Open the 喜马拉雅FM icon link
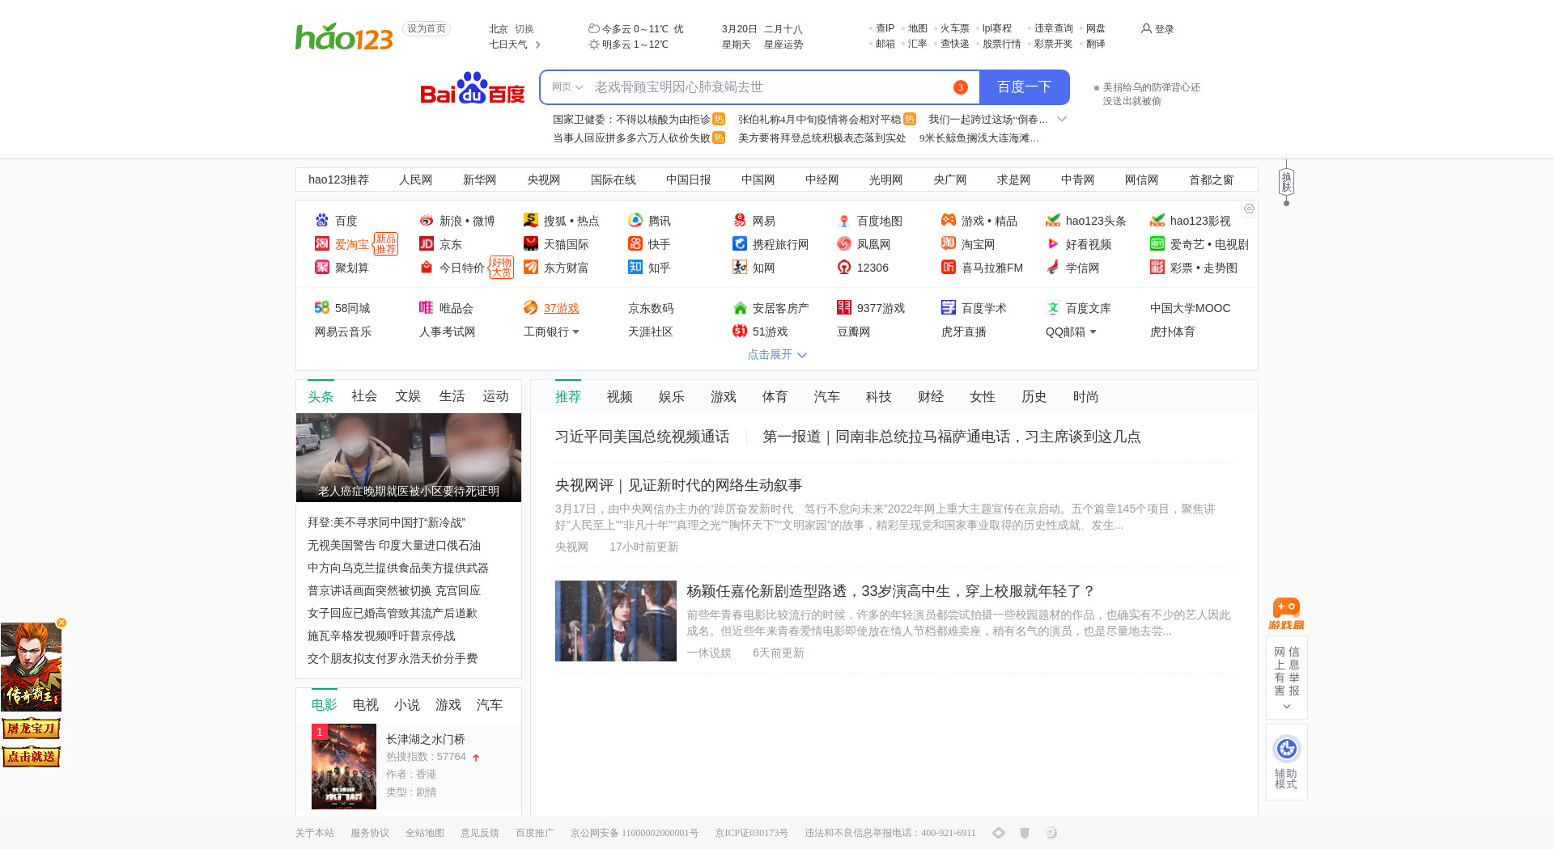This screenshot has height=849, width=1554. [x=949, y=267]
